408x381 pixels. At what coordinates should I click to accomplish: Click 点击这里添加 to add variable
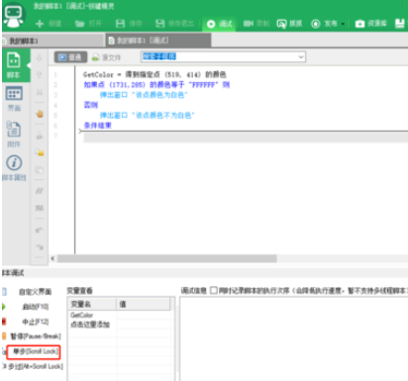[x=90, y=325]
